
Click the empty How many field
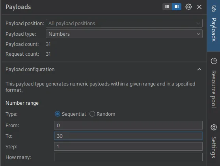128,157
